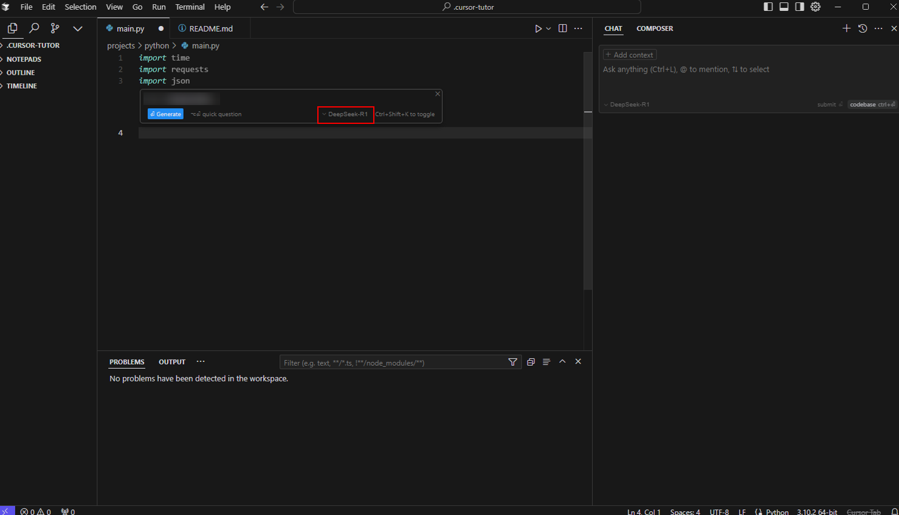
Task: Open DeepSeek-R1 model dropdown in inline prompt
Action: [x=345, y=114]
